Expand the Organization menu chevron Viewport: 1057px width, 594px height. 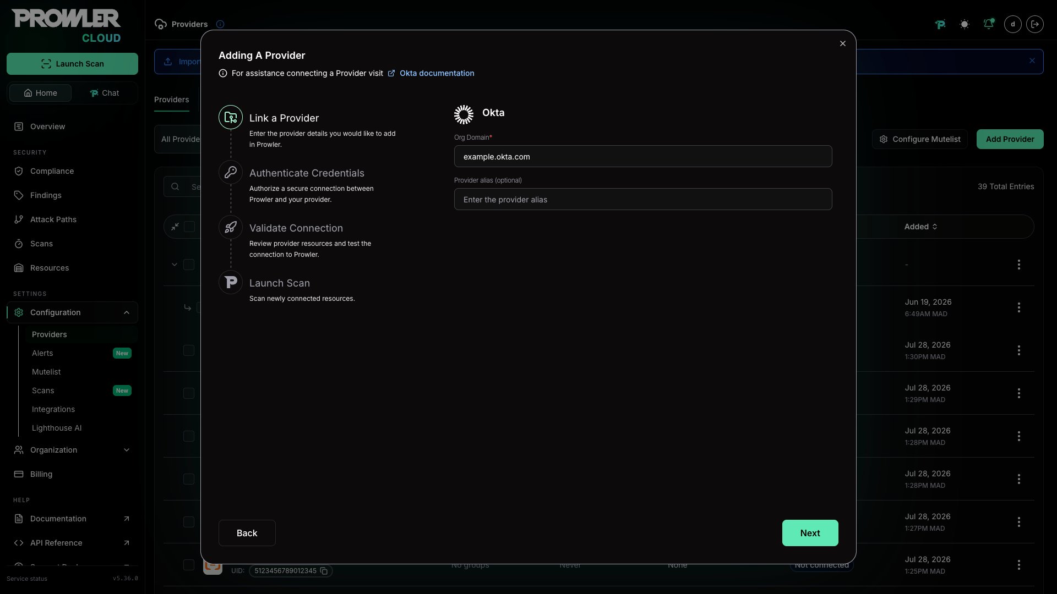127,450
